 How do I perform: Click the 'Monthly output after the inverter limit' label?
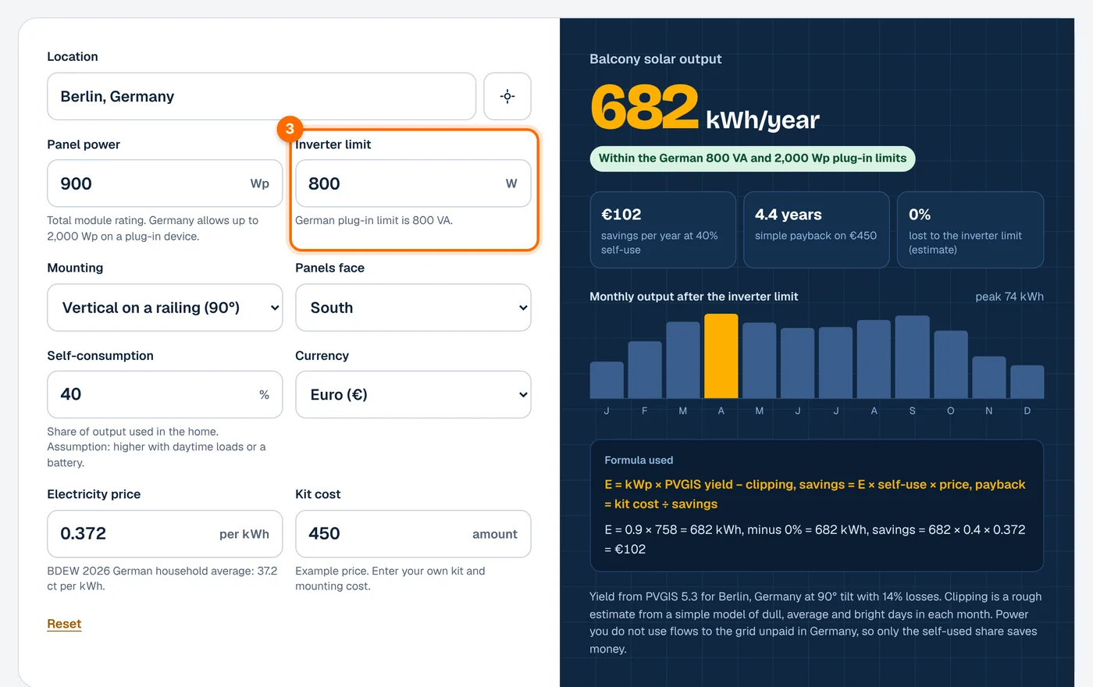tap(693, 297)
